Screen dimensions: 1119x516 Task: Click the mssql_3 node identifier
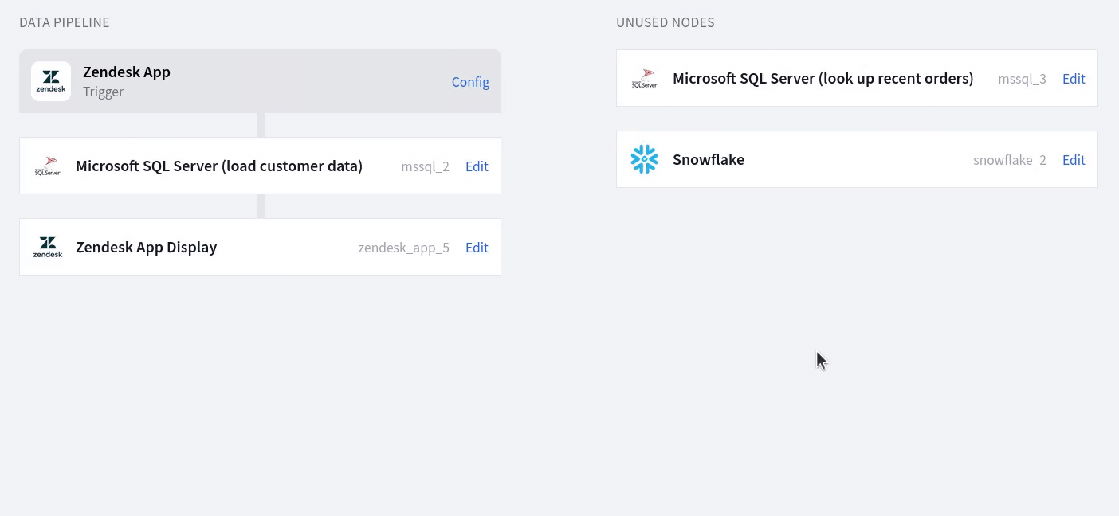[x=1022, y=79]
